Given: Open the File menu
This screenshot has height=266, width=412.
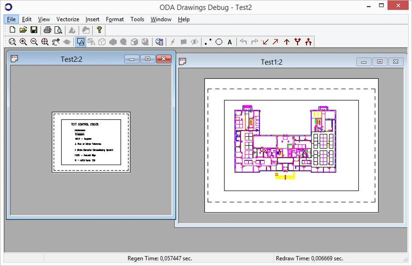Looking at the screenshot, I should [x=11, y=19].
